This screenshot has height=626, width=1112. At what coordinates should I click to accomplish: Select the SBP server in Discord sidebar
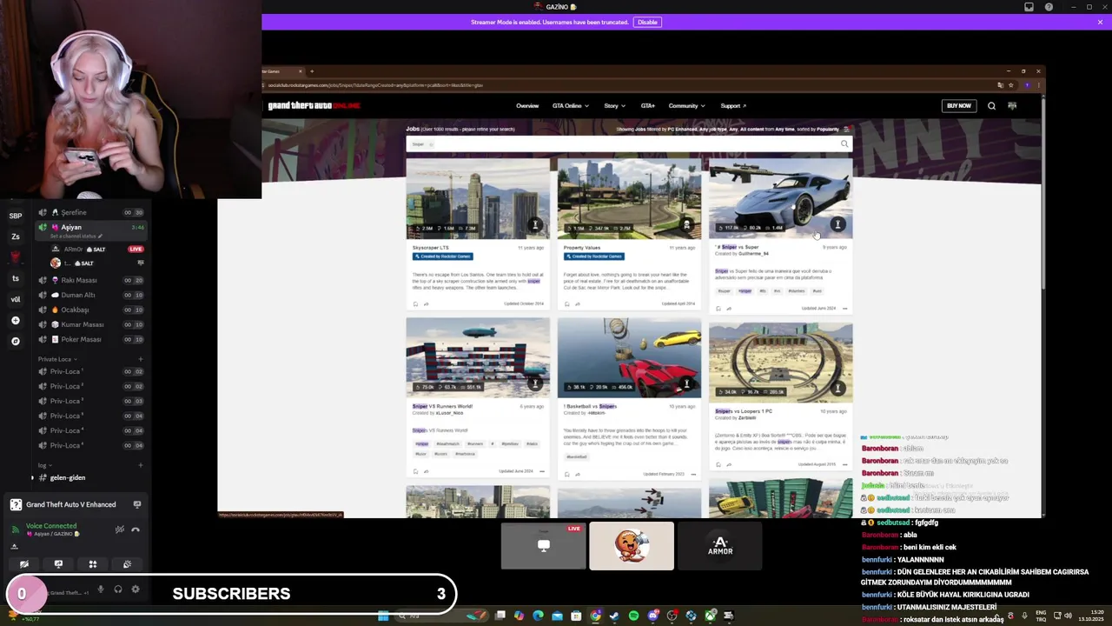tap(15, 216)
